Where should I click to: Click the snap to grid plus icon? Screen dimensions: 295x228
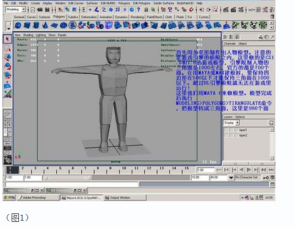click(x=90, y=10)
